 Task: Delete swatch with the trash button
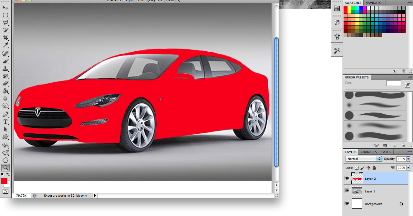pyautogui.click(x=404, y=70)
